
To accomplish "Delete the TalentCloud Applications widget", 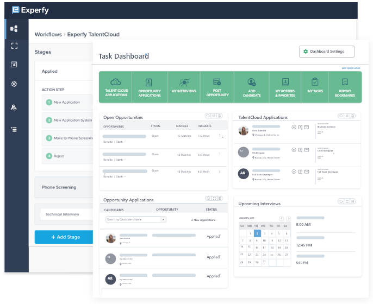I will pyautogui.click(x=353, y=116).
